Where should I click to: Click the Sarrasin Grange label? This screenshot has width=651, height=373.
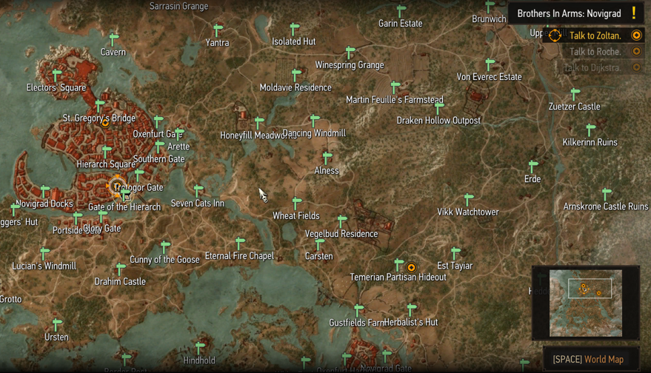click(x=179, y=6)
